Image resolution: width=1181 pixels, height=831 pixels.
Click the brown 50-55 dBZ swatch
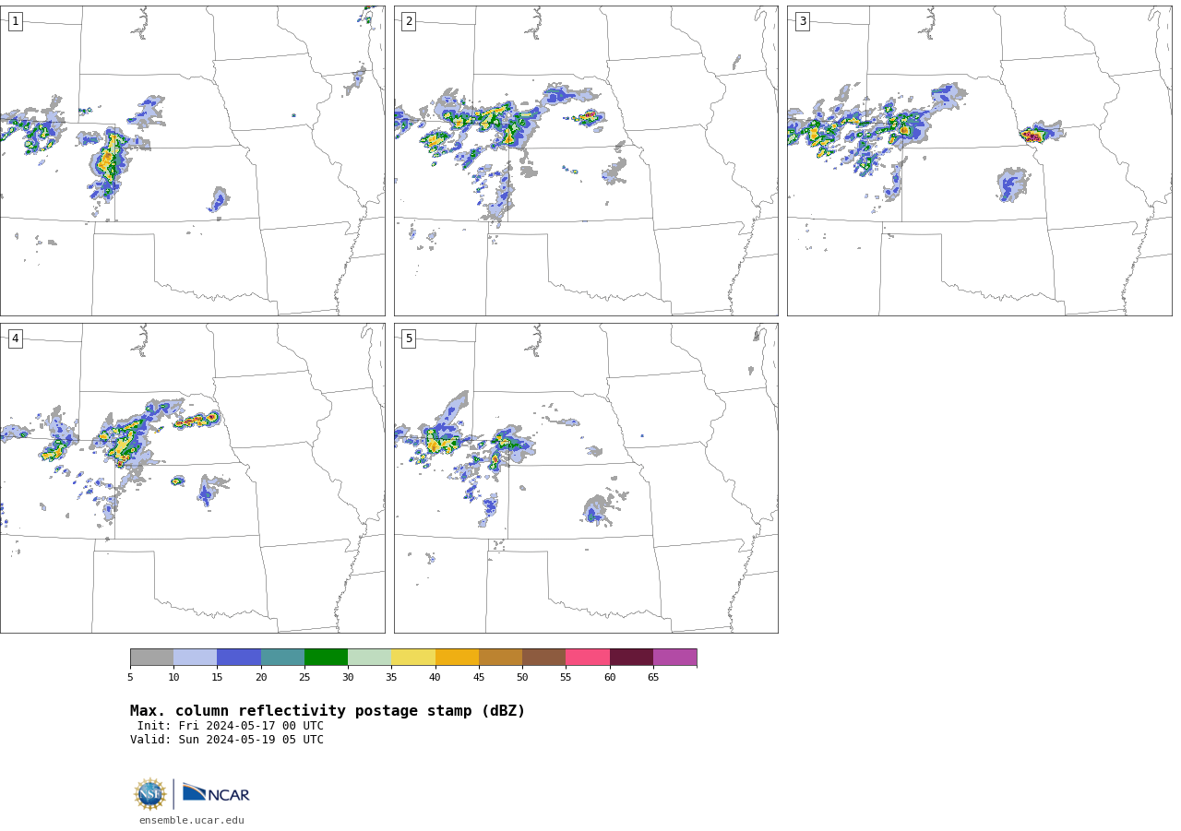click(x=544, y=658)
